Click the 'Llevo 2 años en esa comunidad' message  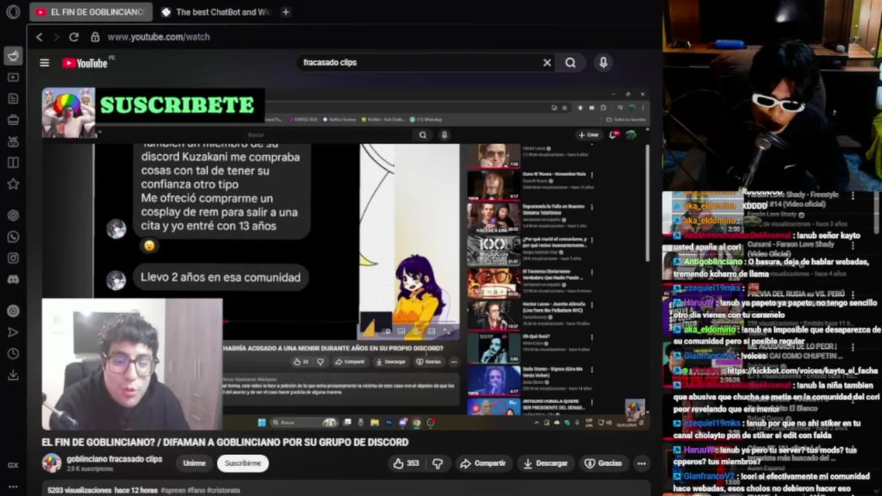click(x=220, y=278)
